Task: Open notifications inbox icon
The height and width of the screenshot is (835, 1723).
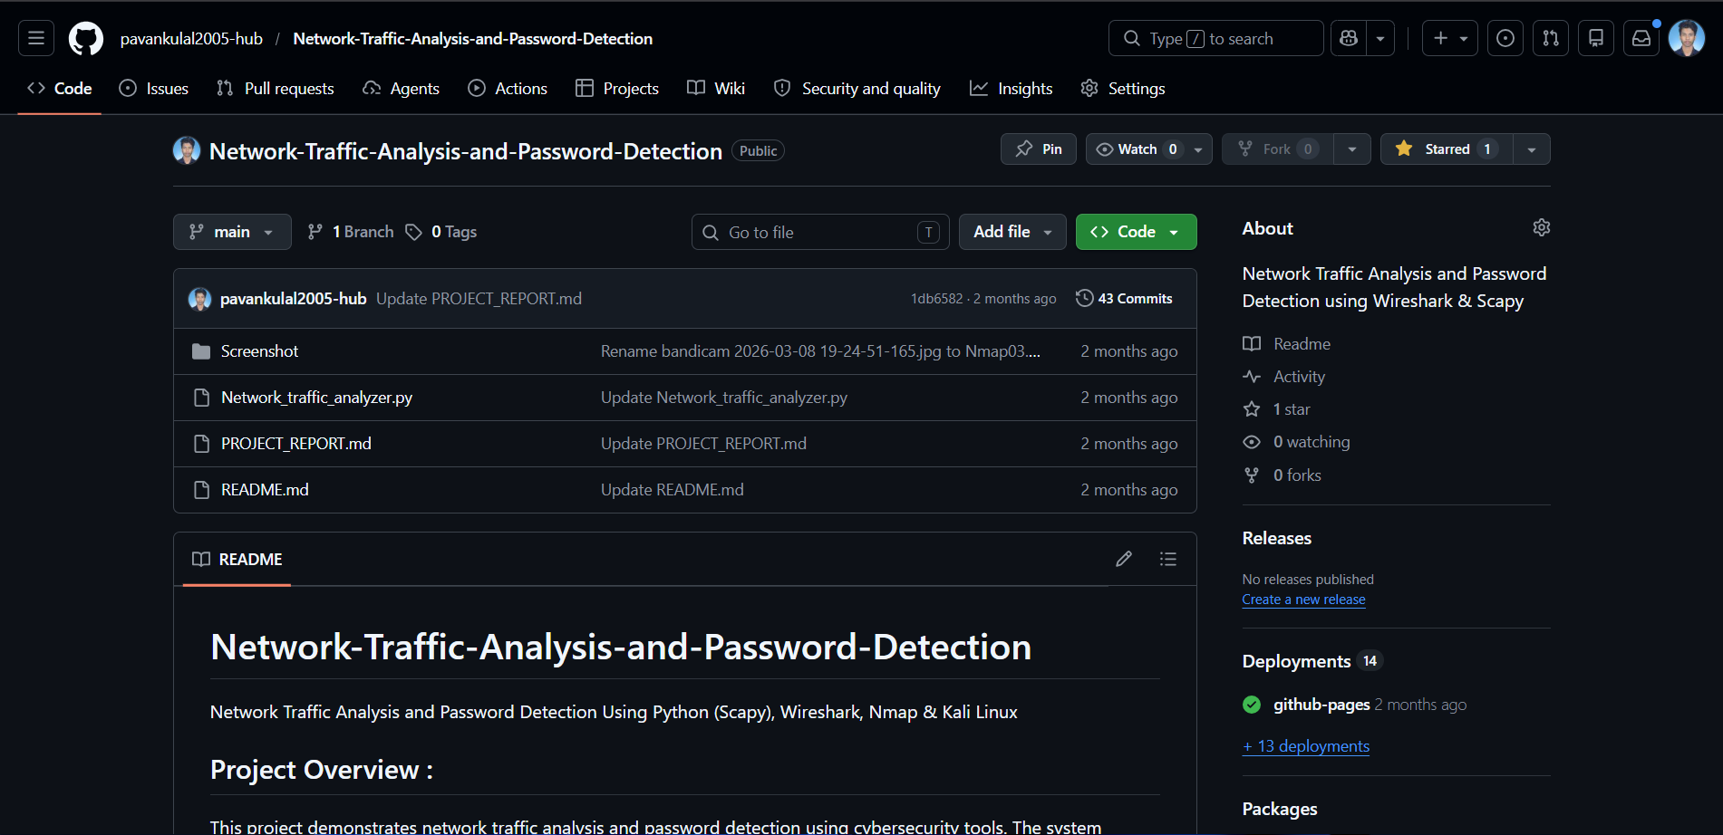Action: [1641, 38]
